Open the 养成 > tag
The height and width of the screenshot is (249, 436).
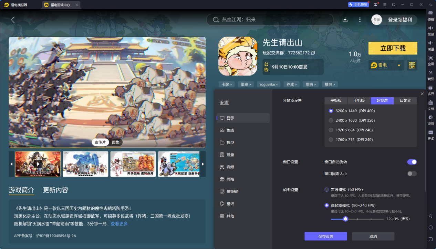tap(291, 84)
